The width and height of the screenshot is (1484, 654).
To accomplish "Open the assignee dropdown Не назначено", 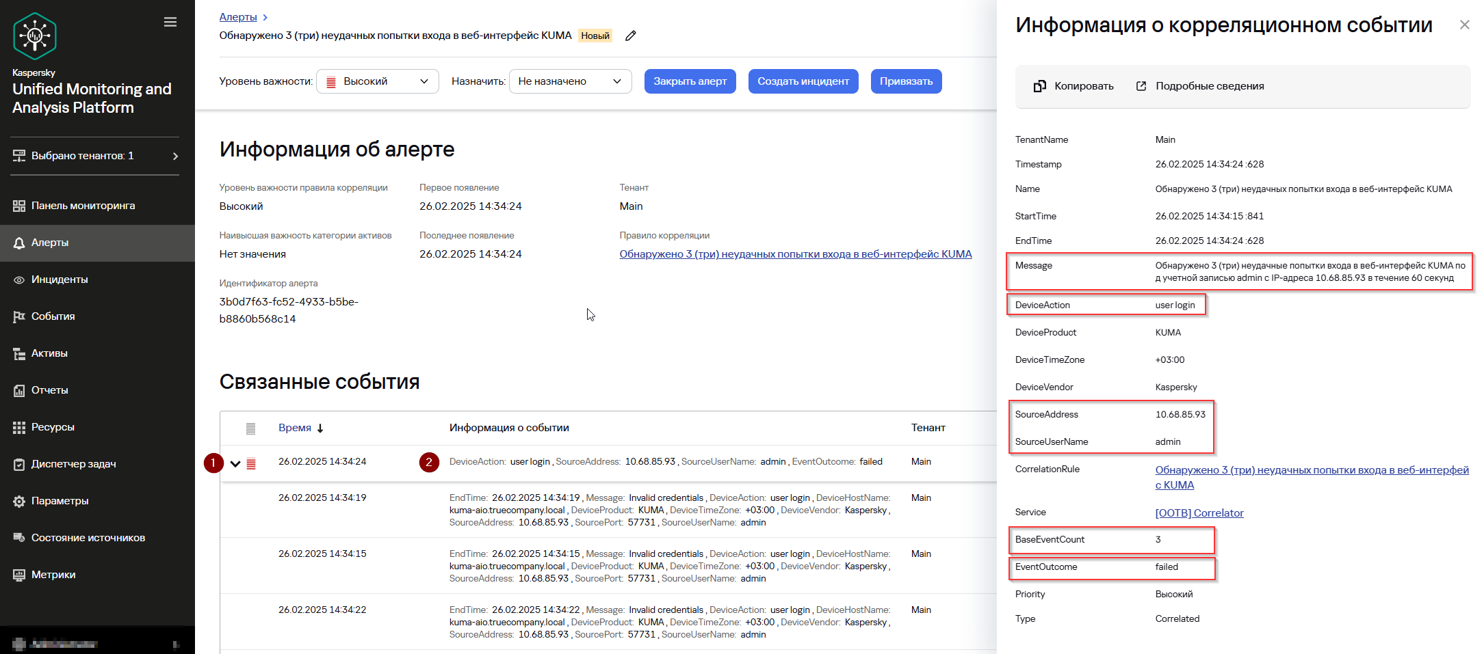I will [x=571, y=81].
